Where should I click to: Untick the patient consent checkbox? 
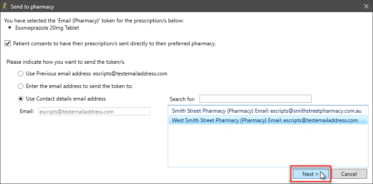tap(8, 44)
